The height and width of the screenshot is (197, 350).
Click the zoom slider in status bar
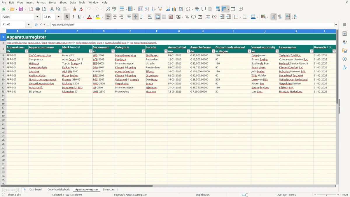(x=326, y=195)
